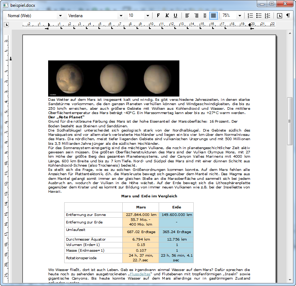
Task: Click the Mars column header cell
Action: 141,207
